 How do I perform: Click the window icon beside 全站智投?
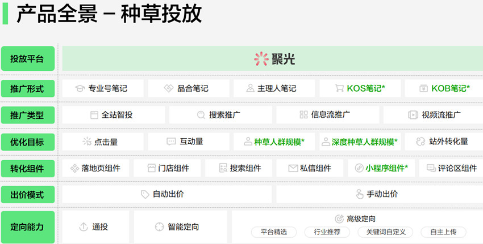(x=94, y=115)
